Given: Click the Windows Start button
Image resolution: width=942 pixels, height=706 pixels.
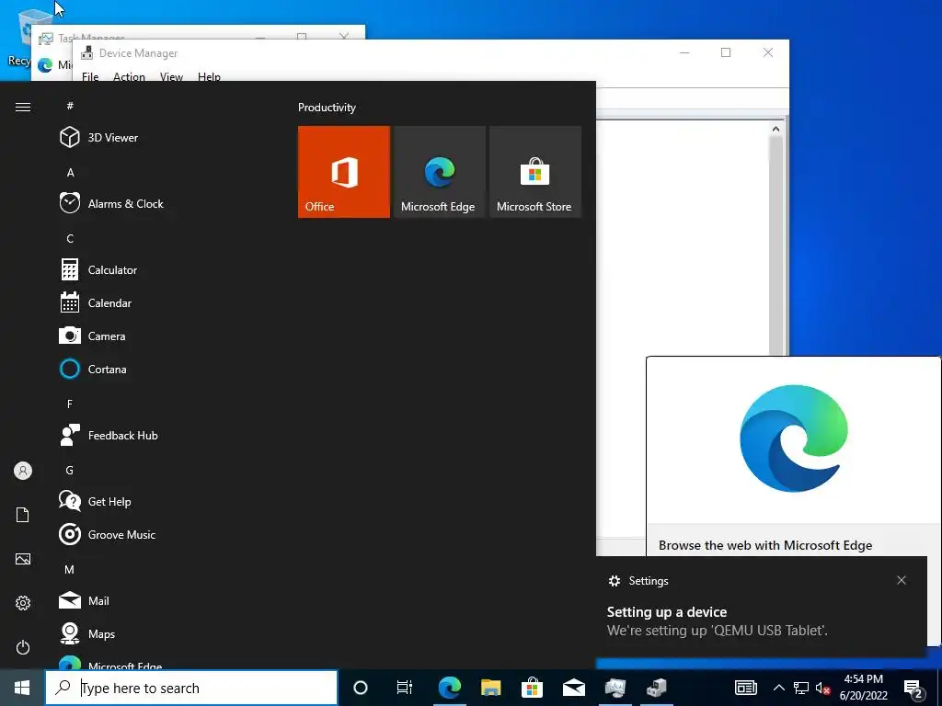Looking at the screenshot, I should tap(22, 688).
